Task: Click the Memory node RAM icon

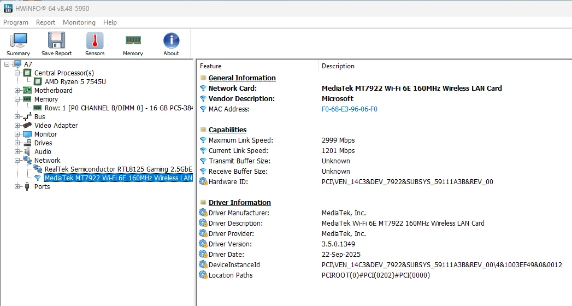Action: point(27,99)
